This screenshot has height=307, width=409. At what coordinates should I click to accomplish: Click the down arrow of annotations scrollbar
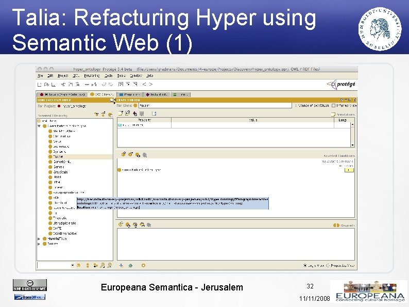352,145
